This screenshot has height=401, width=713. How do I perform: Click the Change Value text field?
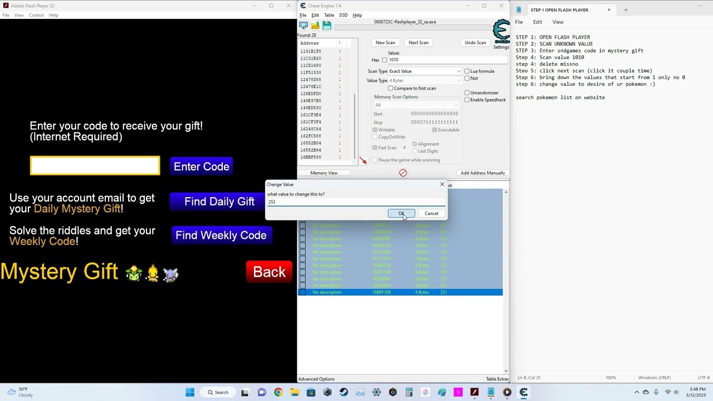[x=355, y=202]
